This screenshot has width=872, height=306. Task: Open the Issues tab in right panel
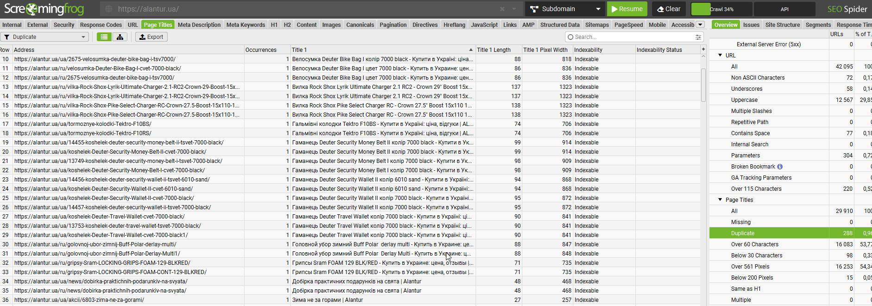[x=751, y=25]
